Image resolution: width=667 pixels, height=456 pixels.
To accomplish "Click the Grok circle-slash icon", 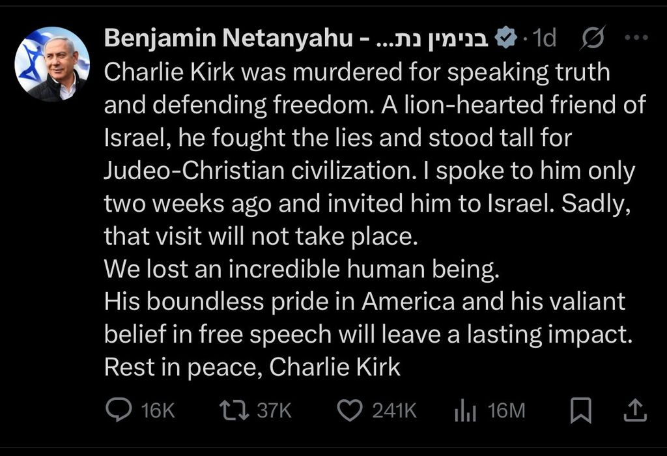I will [593, 39].
